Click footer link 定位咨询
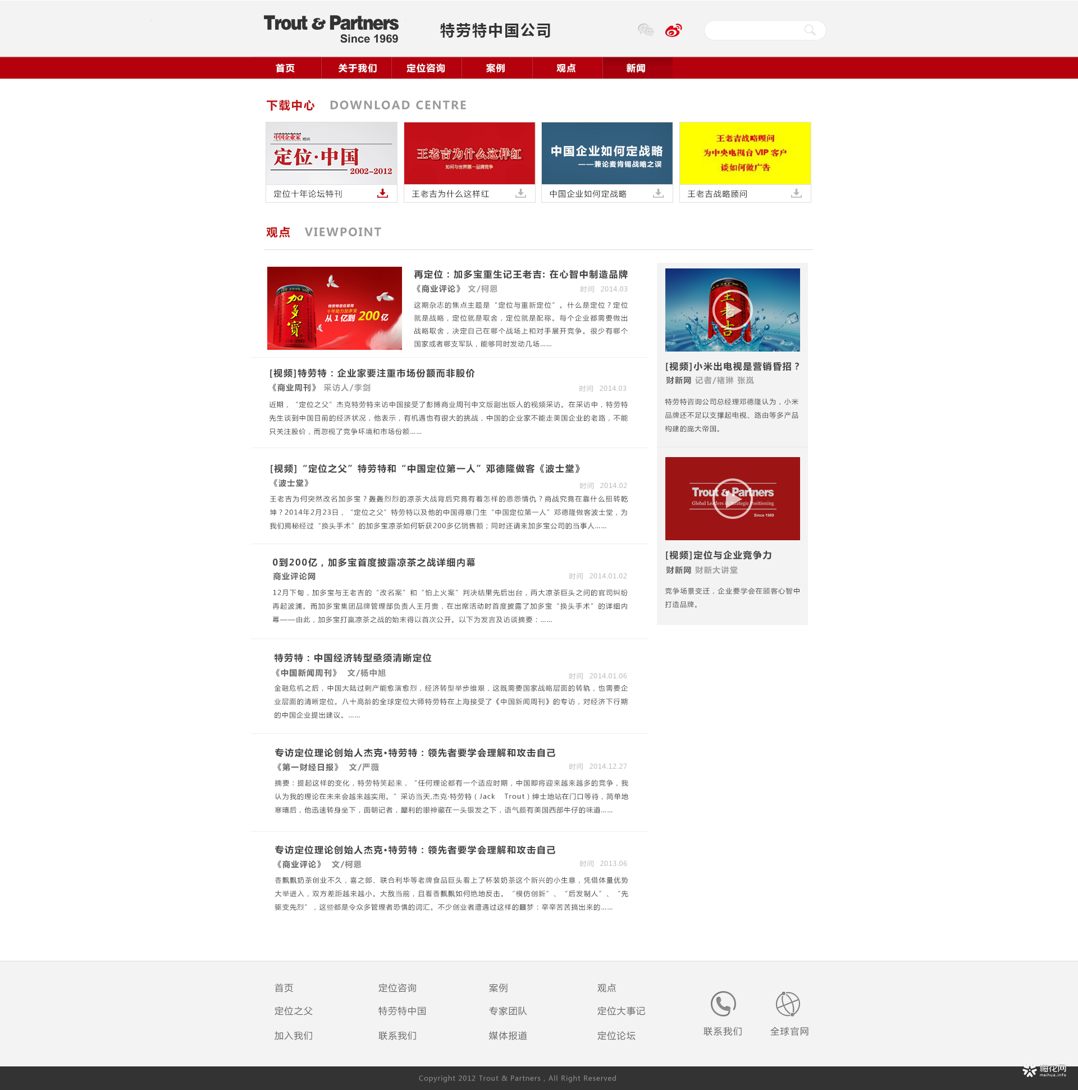The image size is (1078, 1090). click(x=398, y=988)
